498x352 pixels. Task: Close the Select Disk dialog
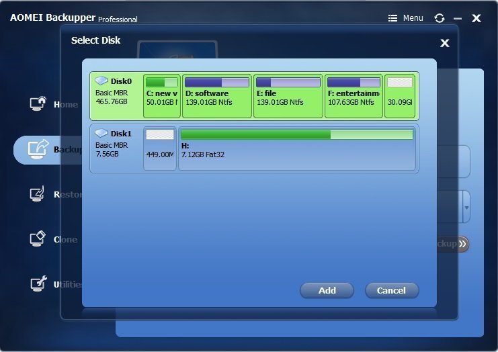445,43
